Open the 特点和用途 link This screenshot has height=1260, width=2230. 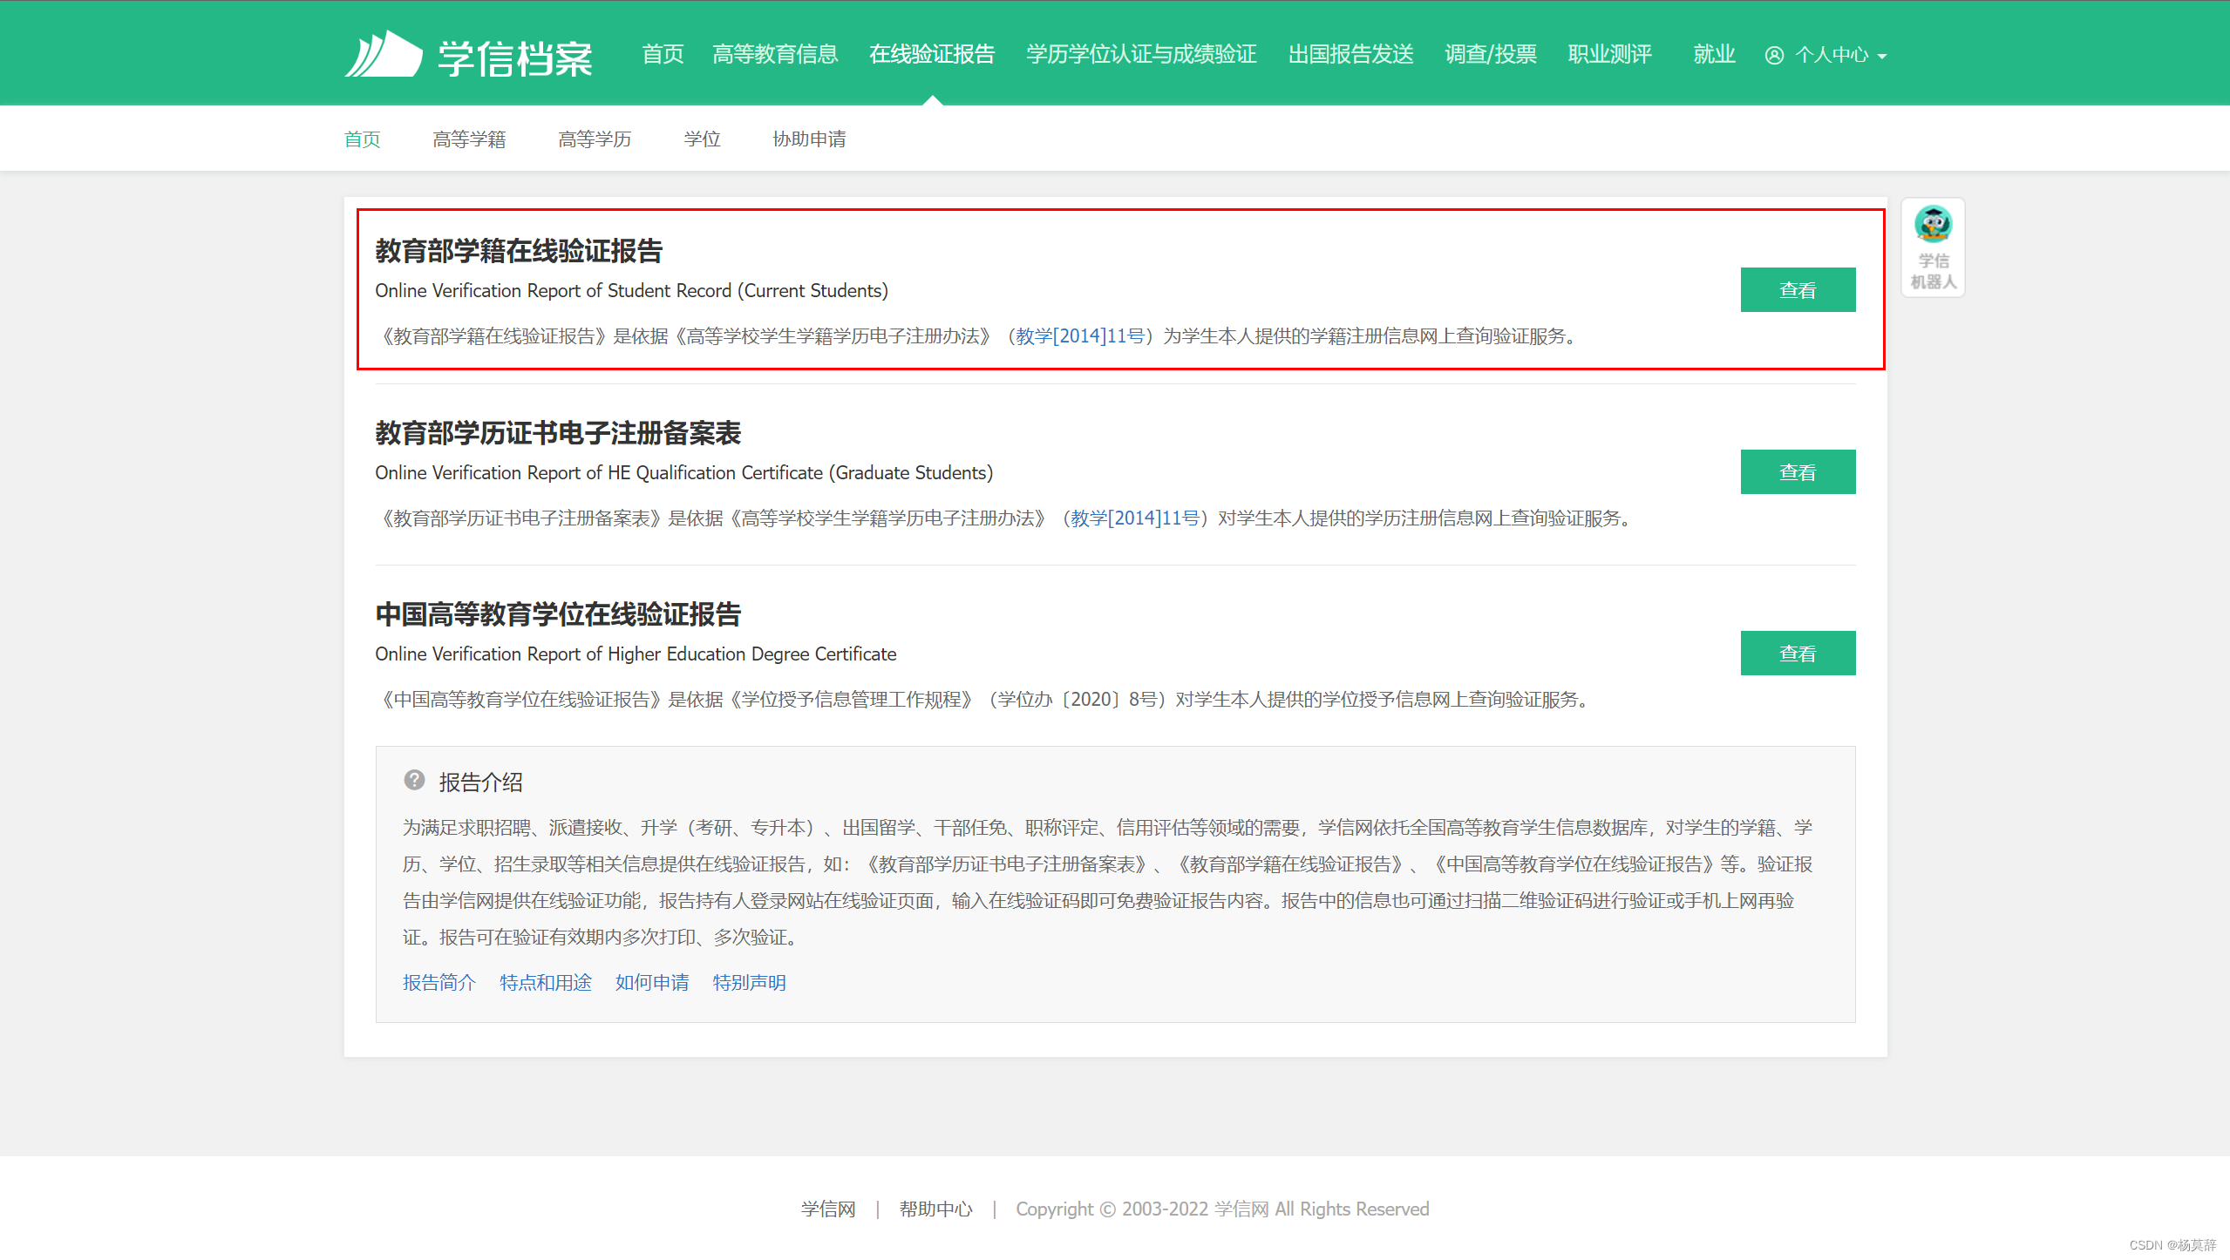click(x=546, y=983)
